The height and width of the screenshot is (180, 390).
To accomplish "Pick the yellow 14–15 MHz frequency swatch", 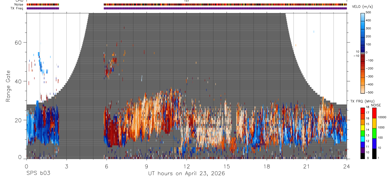I will (362, 127).
